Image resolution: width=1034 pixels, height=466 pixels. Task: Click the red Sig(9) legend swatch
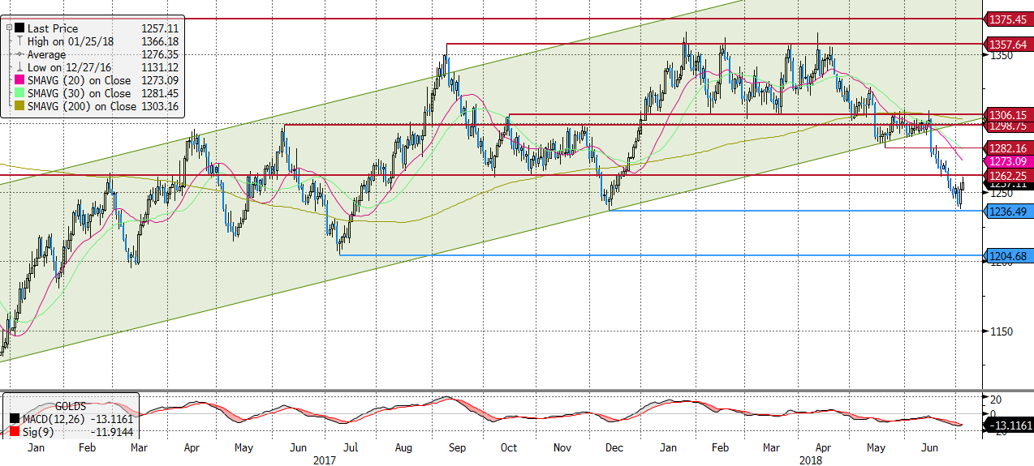(15, 433)
